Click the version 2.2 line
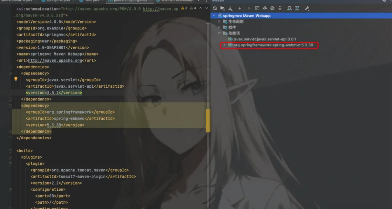Viewport: 392px width, 209px height. [56, 183]
